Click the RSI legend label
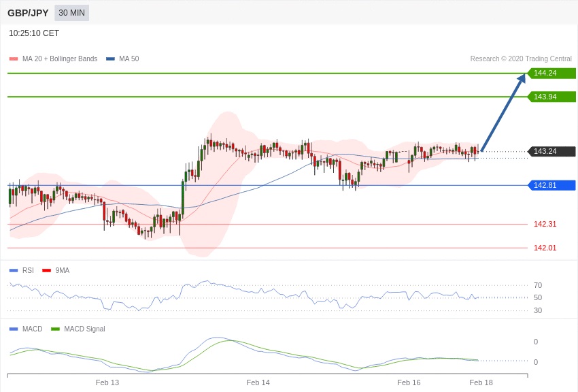The width and height of the screenshot is (578, 392). tap(28, 270)
